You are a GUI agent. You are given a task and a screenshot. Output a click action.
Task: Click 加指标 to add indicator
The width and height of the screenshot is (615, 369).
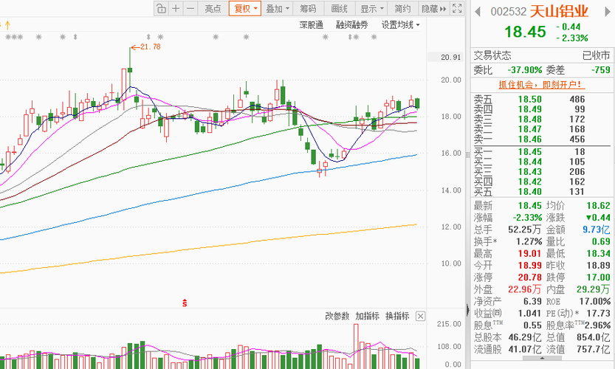pyautogui.click(x=367, y=316)
